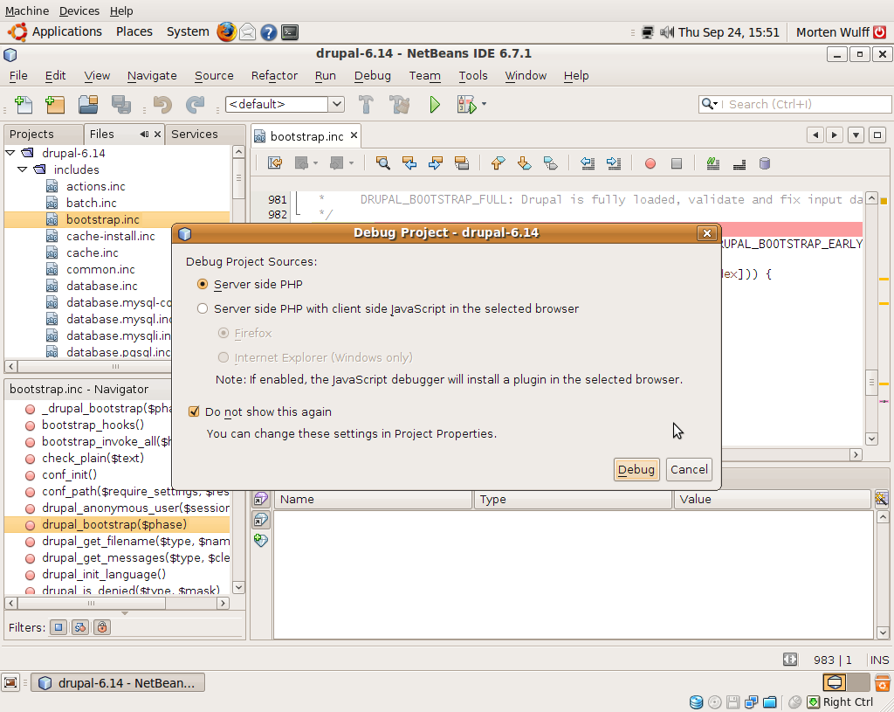This screenshot has height=712, width=894.
Task: Open the Navigate menu
Action: pos(152,75)
